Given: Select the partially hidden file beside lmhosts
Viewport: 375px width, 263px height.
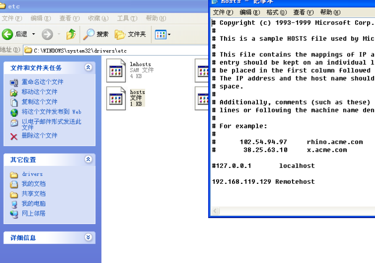Looking at the screenshot, I should [x=202, y=70].
